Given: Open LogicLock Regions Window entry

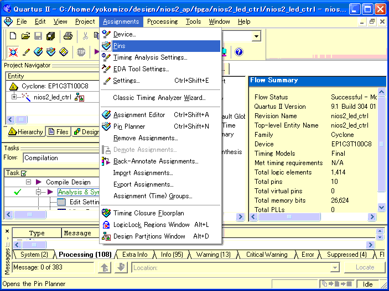Looking at the screenshot, I should click(x=160, y=225).
